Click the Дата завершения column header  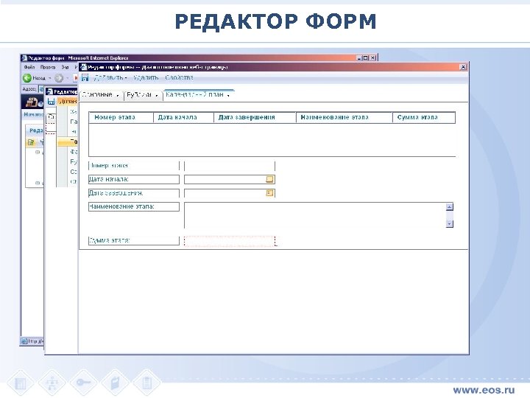255,117
